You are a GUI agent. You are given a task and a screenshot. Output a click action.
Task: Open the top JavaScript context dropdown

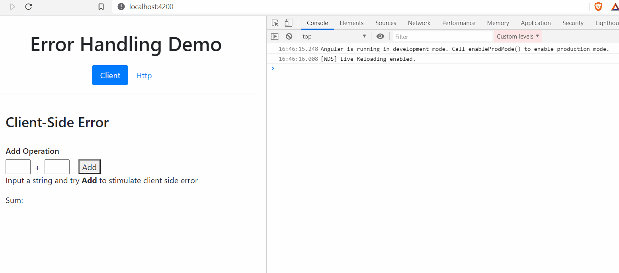tap(334, 37)
